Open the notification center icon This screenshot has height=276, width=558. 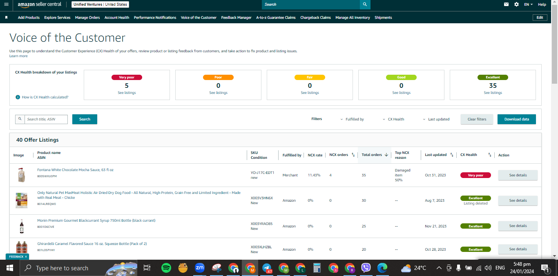pyautogui.click(x=545, y=268)
